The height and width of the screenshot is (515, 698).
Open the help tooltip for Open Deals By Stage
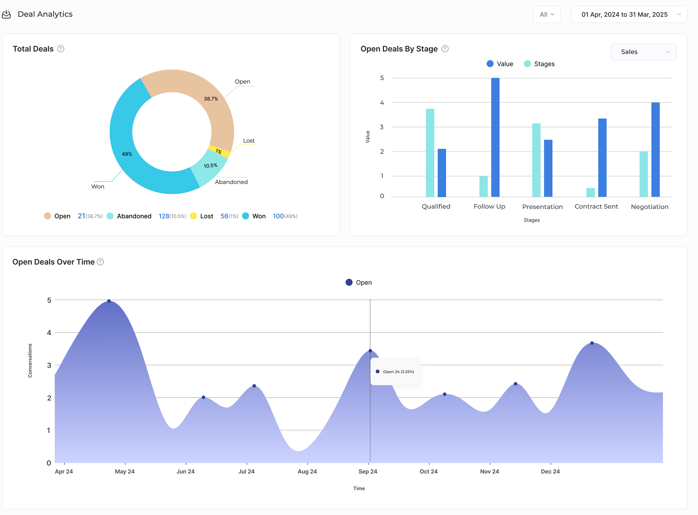click(445, 49)
